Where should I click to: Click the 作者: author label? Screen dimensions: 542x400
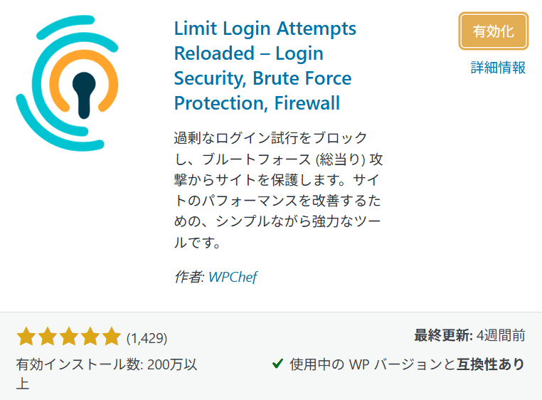189,277
